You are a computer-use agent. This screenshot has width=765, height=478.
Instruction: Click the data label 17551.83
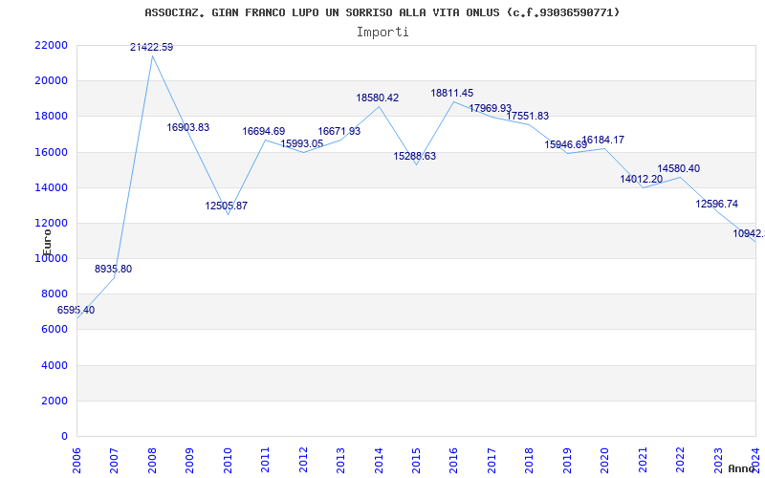click(528, 116)
